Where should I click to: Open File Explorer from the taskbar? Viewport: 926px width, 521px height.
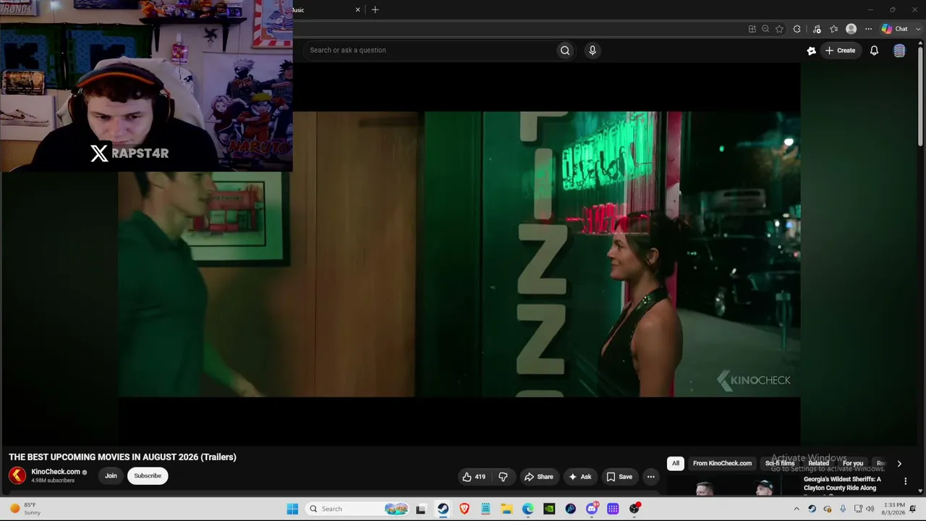(x=506, y=509)
